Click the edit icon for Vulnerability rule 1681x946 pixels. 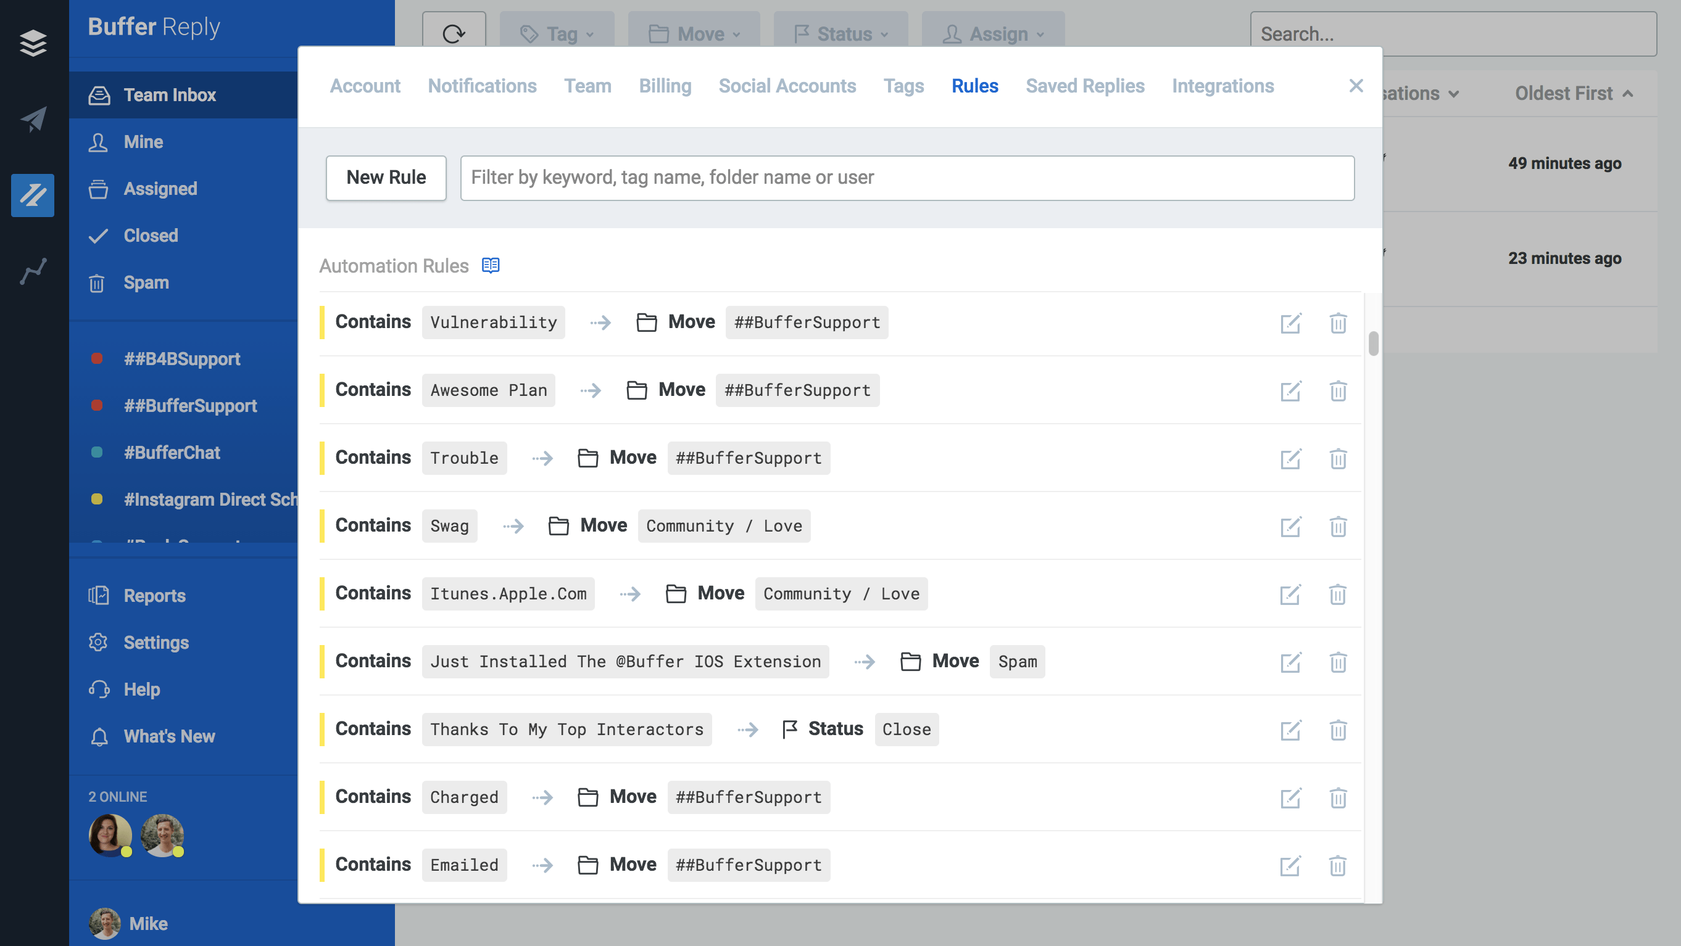click(1291, 322)
